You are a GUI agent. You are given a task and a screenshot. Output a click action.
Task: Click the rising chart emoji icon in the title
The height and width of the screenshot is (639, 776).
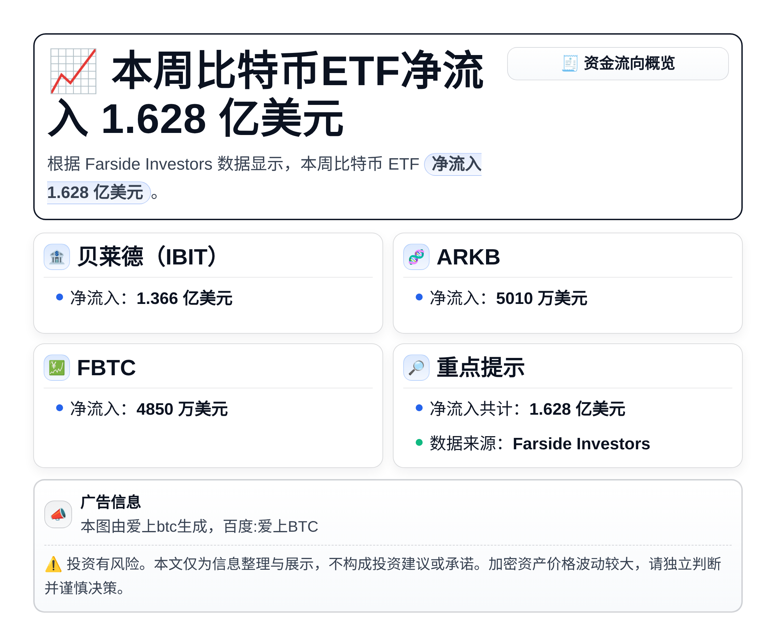(73, 71)
